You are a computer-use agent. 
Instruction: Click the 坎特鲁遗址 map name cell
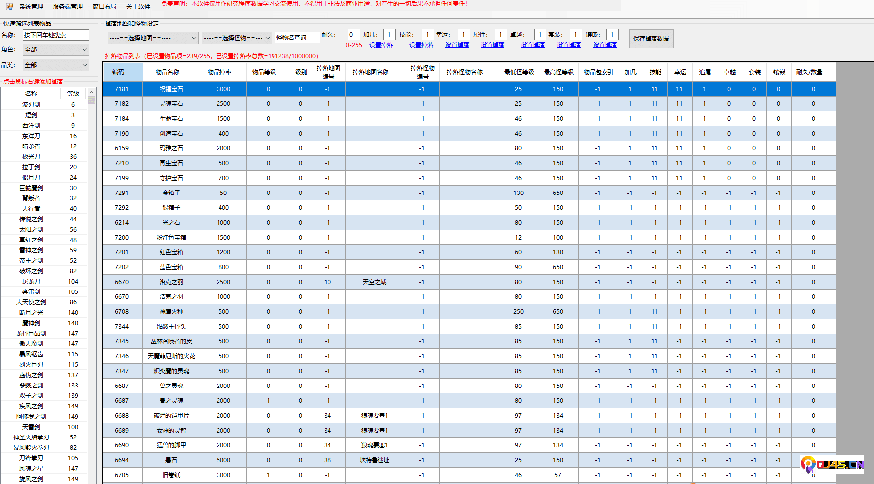tap(375, 460)
